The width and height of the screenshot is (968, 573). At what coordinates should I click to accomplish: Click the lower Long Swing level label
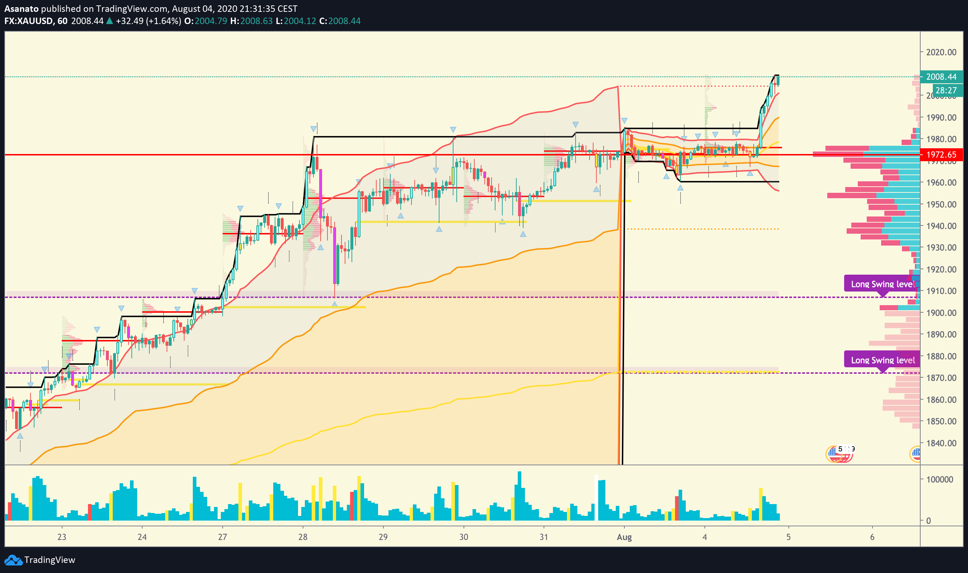883,360
